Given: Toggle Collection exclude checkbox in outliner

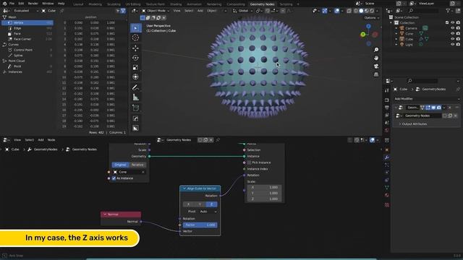Looking at the screenshot, I should click(x=447, y=22).
